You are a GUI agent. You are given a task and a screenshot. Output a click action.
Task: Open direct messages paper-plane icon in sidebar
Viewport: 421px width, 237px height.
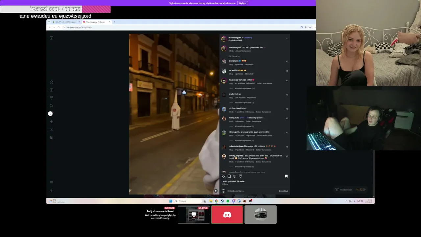[x=51, y=98]
